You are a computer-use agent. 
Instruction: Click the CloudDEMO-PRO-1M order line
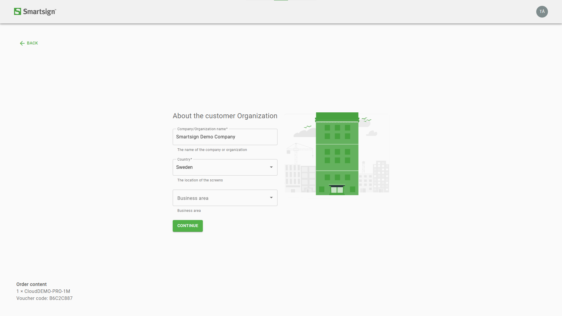(x=43, y=291)
